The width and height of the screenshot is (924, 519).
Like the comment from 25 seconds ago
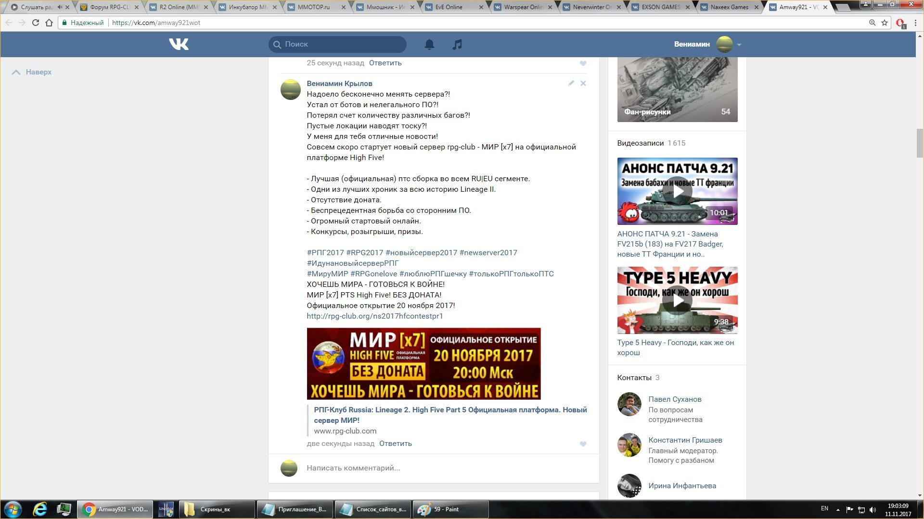coord(583,63)
